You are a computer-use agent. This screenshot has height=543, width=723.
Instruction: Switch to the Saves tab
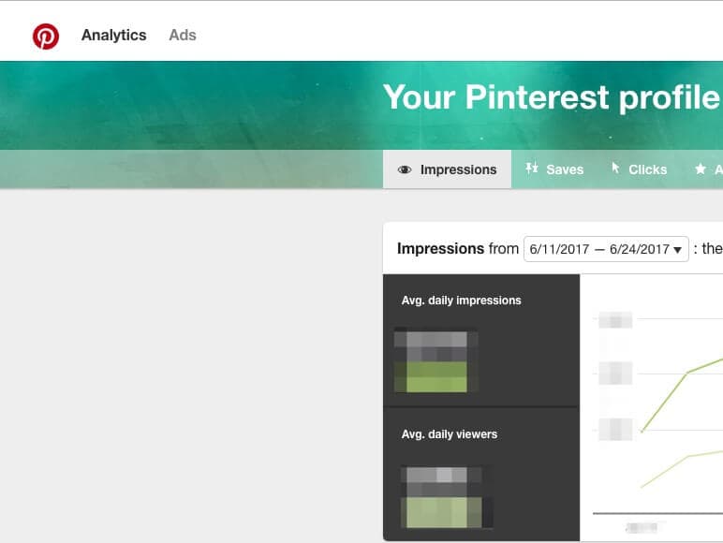click(x=554, y=169)
